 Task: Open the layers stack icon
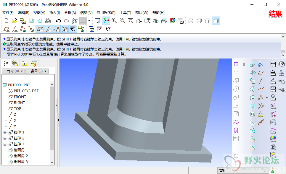164,21
